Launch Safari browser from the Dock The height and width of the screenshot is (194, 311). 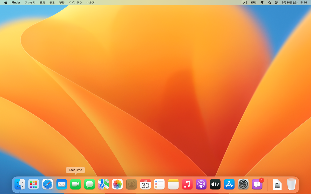[48, 184]
